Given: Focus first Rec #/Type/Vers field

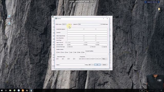Looking at the screenshot, I should [75, 38].
